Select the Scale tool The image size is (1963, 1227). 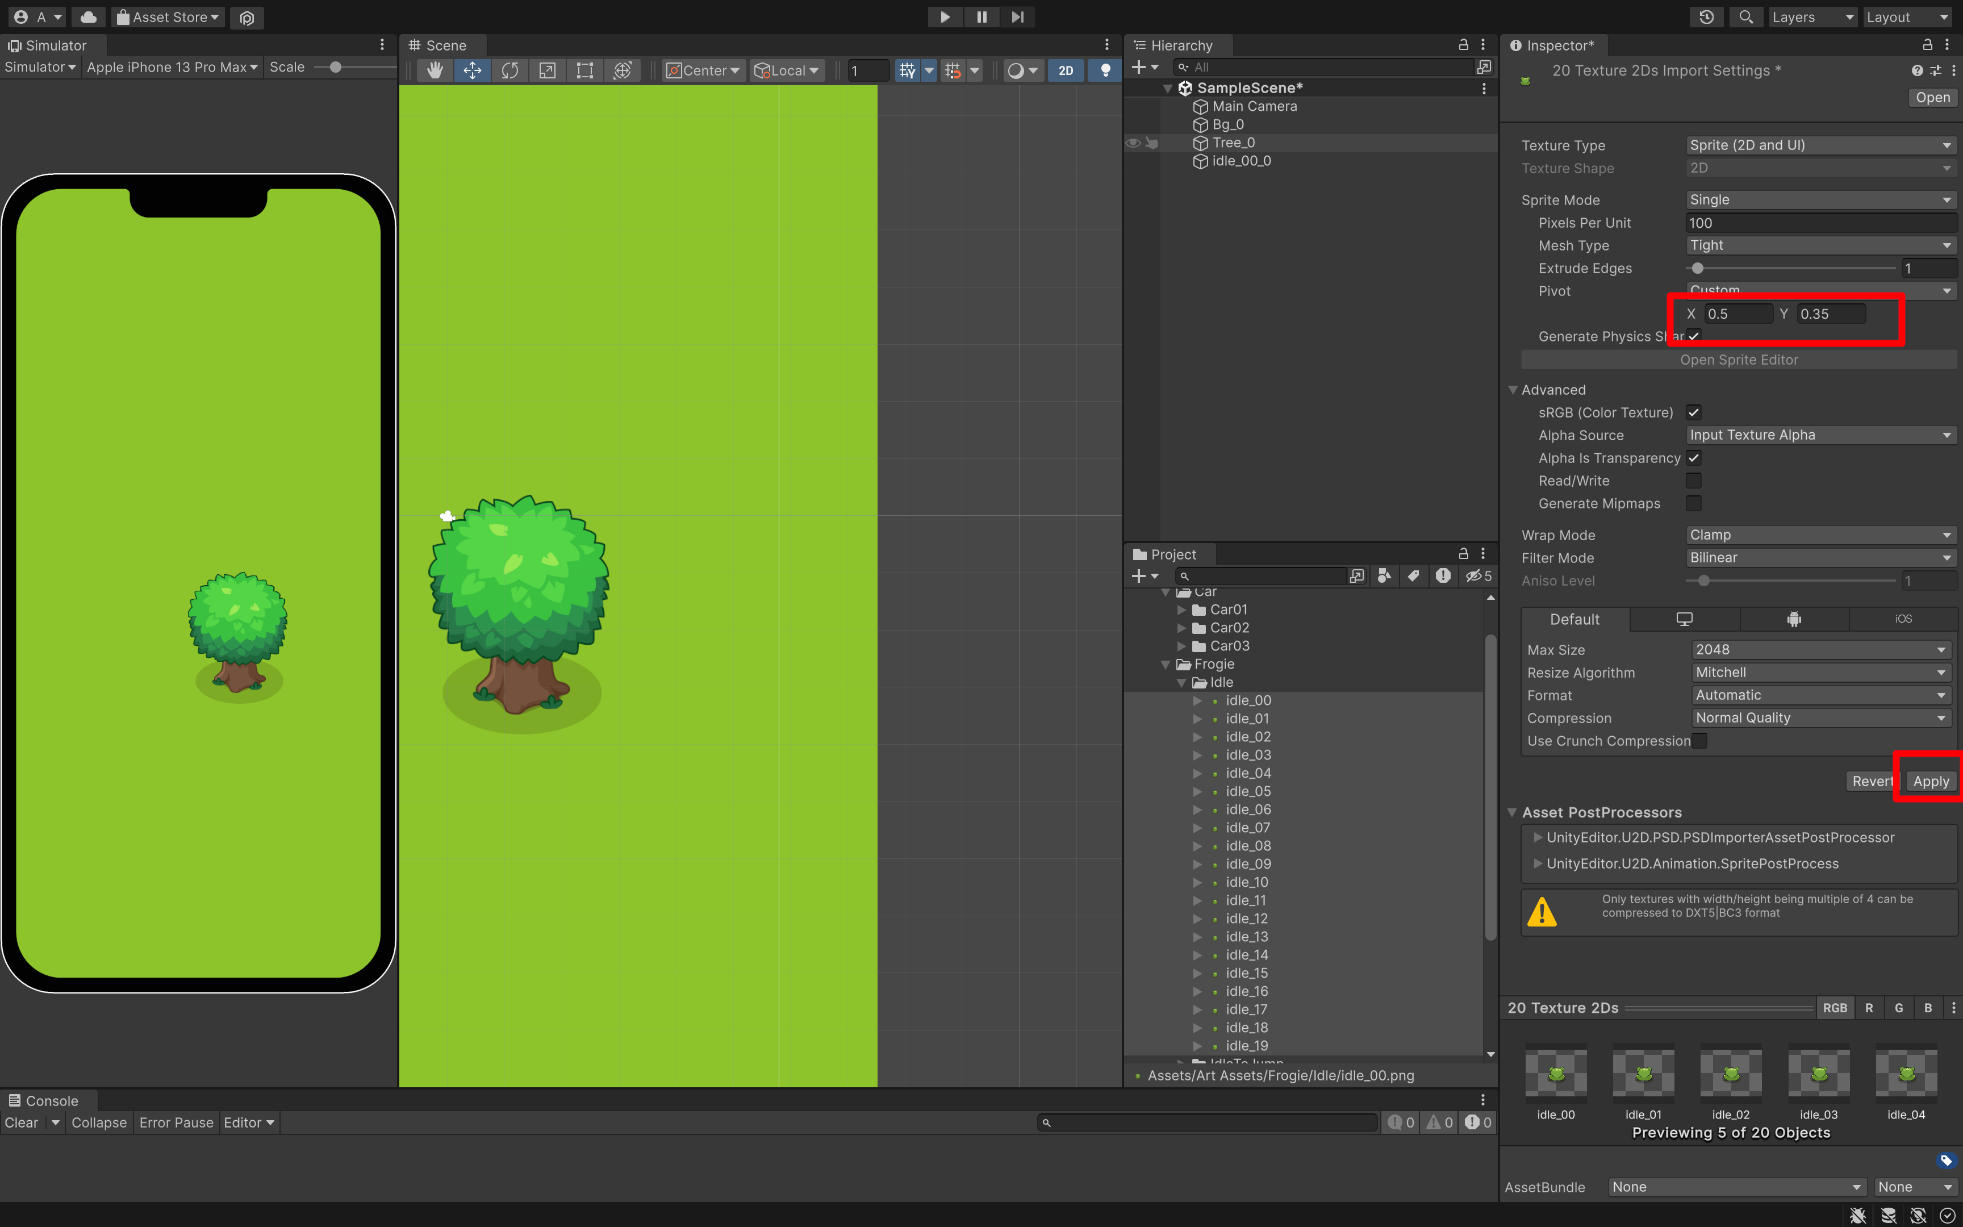[548, 70]
